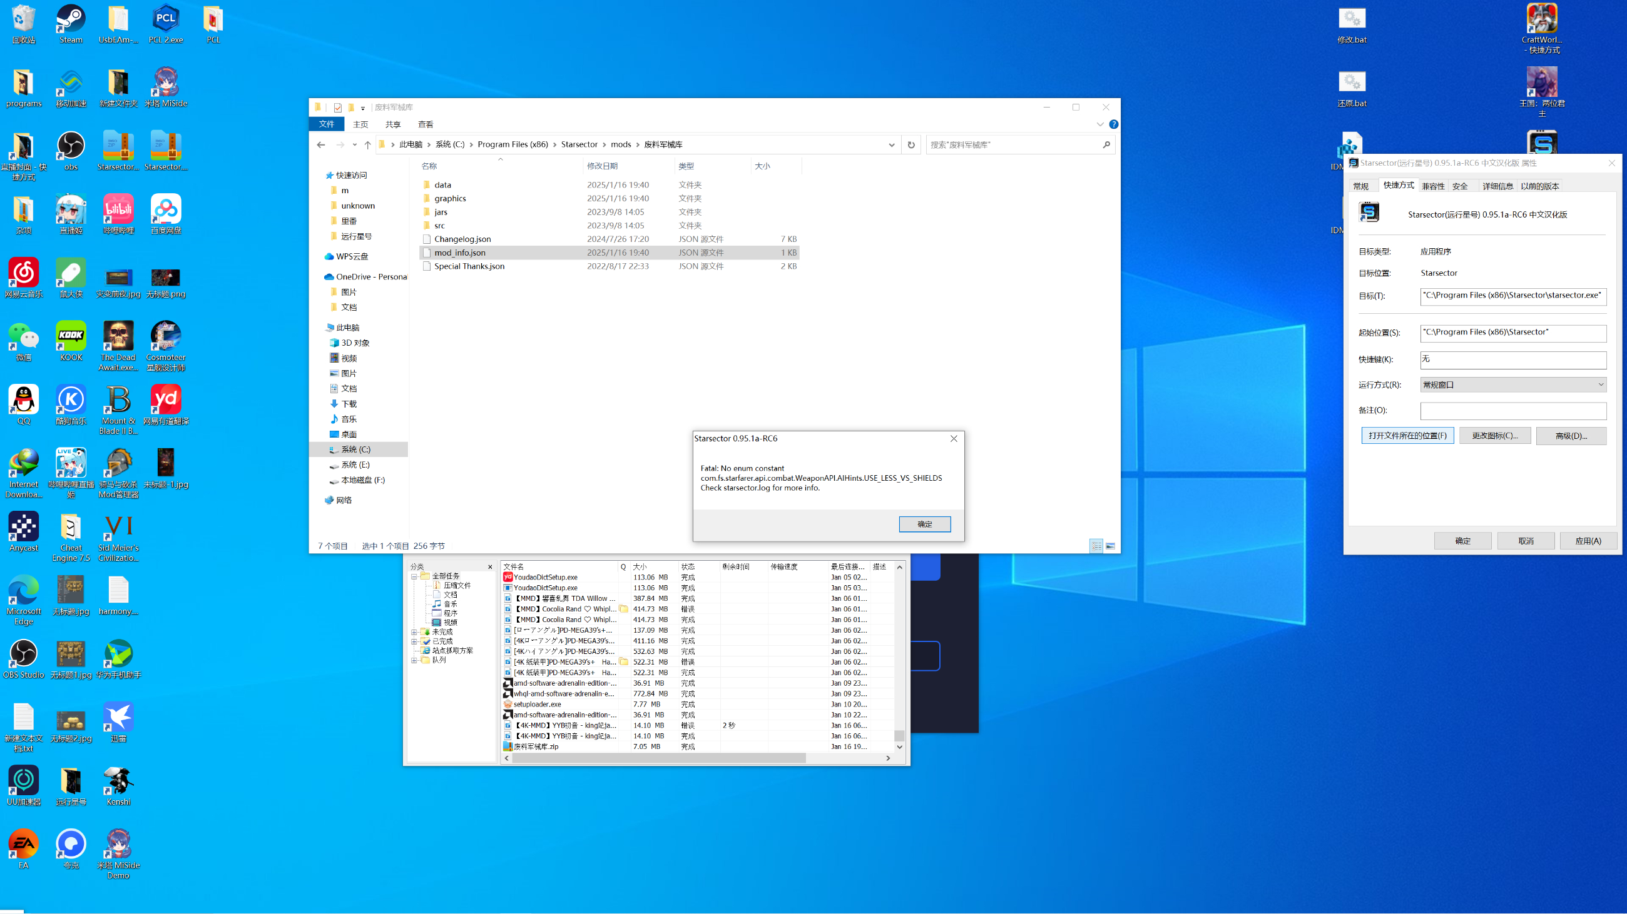Click the Explorer help question icon
Viewport: 1627px width, 914px height.
1113,124
